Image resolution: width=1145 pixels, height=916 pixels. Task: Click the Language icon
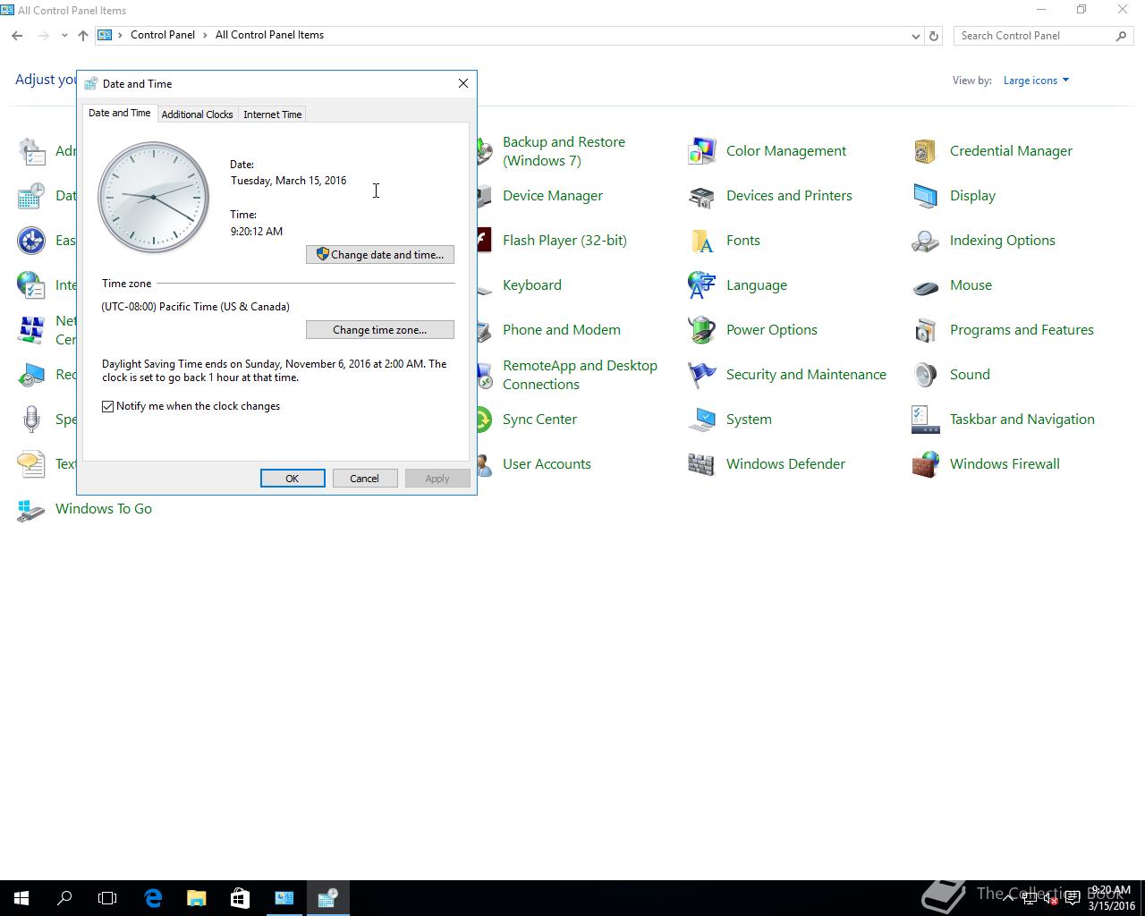(701, 285)
